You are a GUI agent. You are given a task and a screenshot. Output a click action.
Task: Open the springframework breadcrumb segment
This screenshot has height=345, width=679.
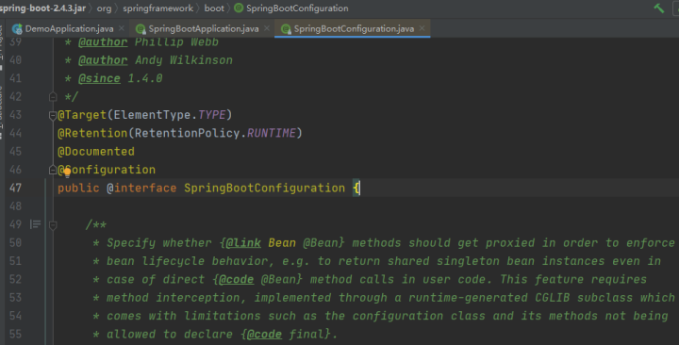click(x=158, y=8)
